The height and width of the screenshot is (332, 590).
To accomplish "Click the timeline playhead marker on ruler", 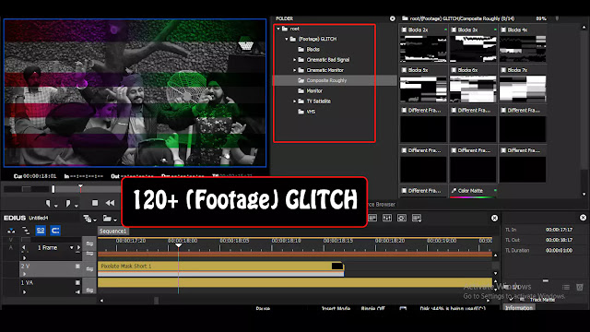I will (x=178, y=245).
